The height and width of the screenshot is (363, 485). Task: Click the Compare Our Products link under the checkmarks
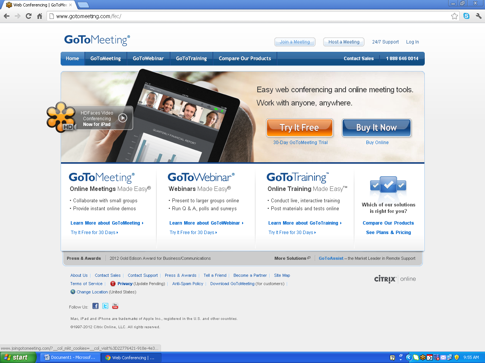[388, 223]
